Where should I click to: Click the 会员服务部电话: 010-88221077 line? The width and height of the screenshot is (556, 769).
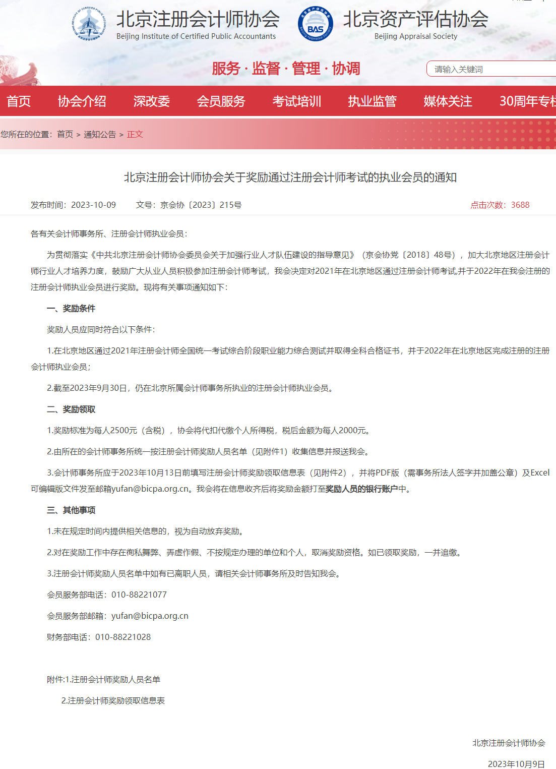[107, 595]
